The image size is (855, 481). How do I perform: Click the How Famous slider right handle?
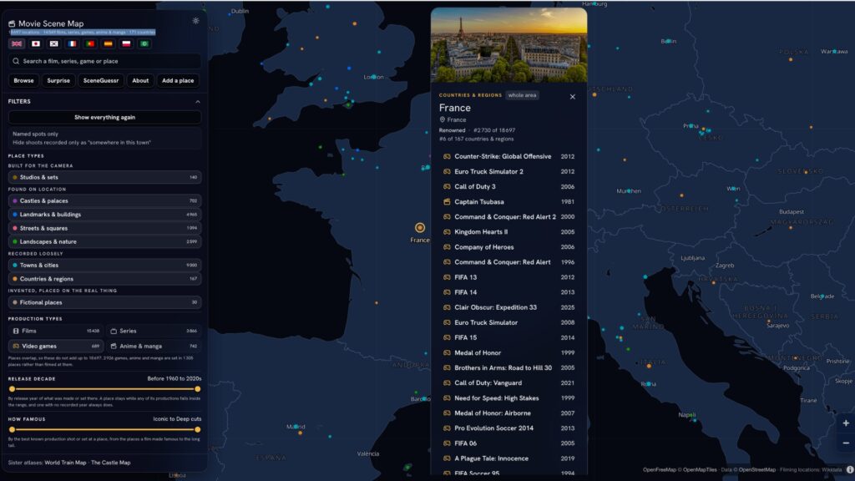pyautogui.click(x=197, y=430)
